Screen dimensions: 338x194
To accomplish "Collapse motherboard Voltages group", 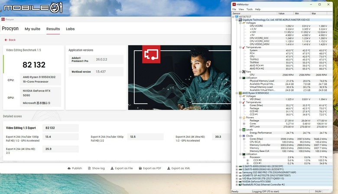I will coord(240,23).
